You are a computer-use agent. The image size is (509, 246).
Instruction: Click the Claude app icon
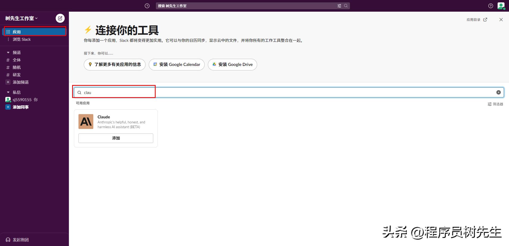(85, 121)
